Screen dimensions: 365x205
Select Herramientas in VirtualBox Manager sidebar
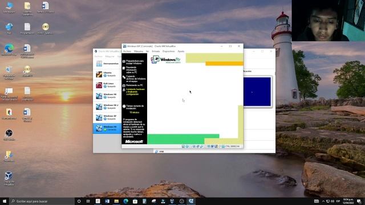[107, 63]
